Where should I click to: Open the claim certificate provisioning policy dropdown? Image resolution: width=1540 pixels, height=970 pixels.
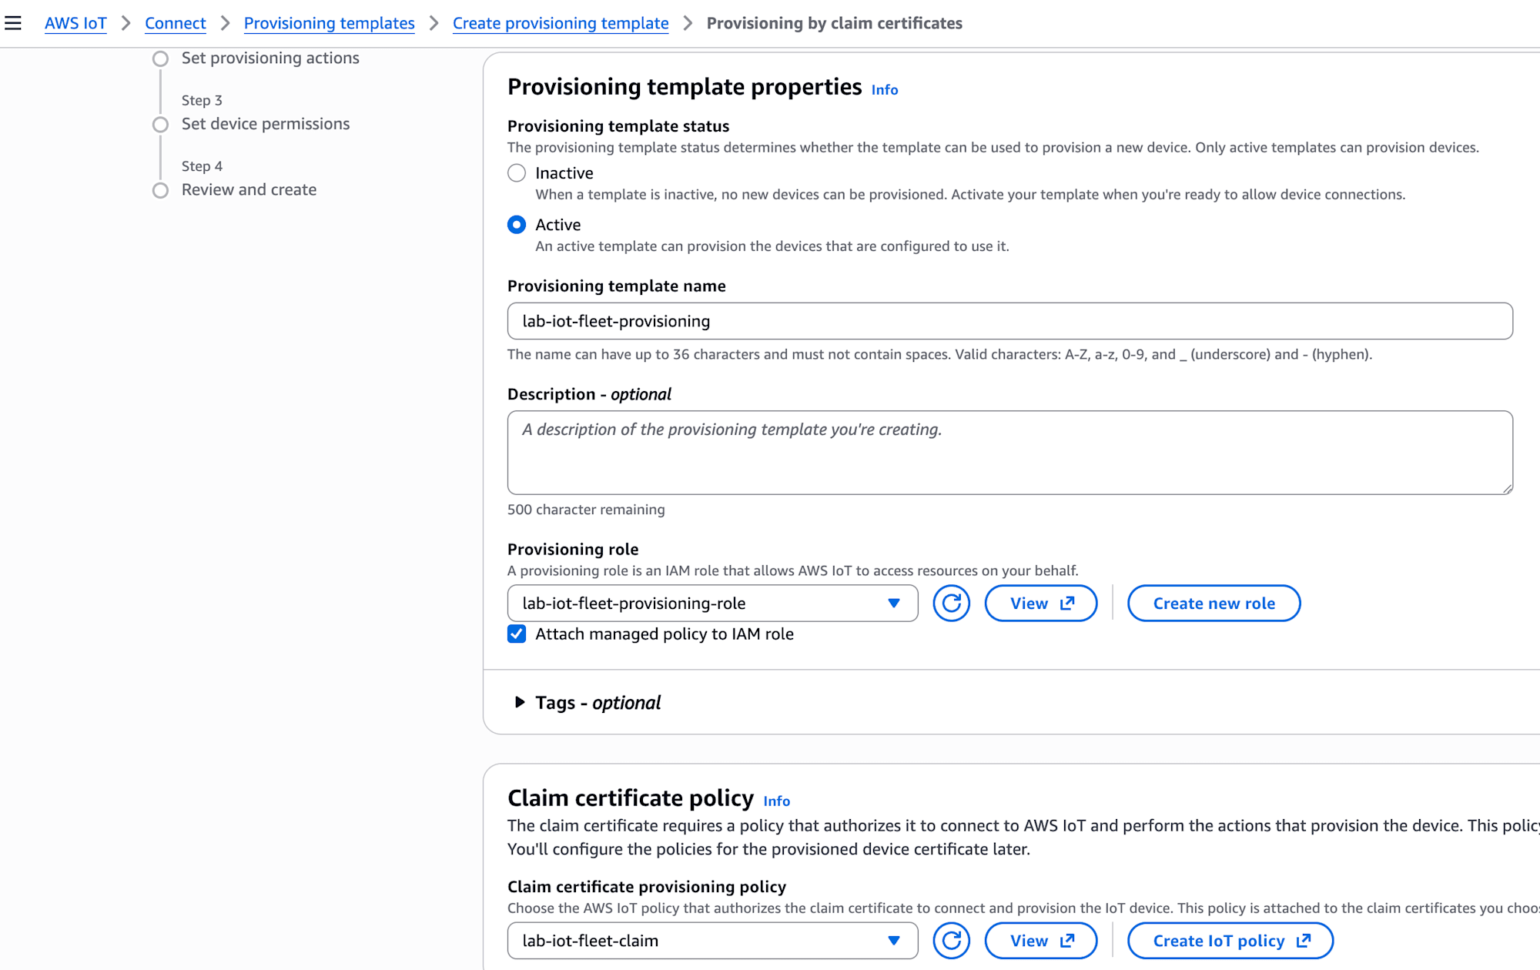coord(712,940)
